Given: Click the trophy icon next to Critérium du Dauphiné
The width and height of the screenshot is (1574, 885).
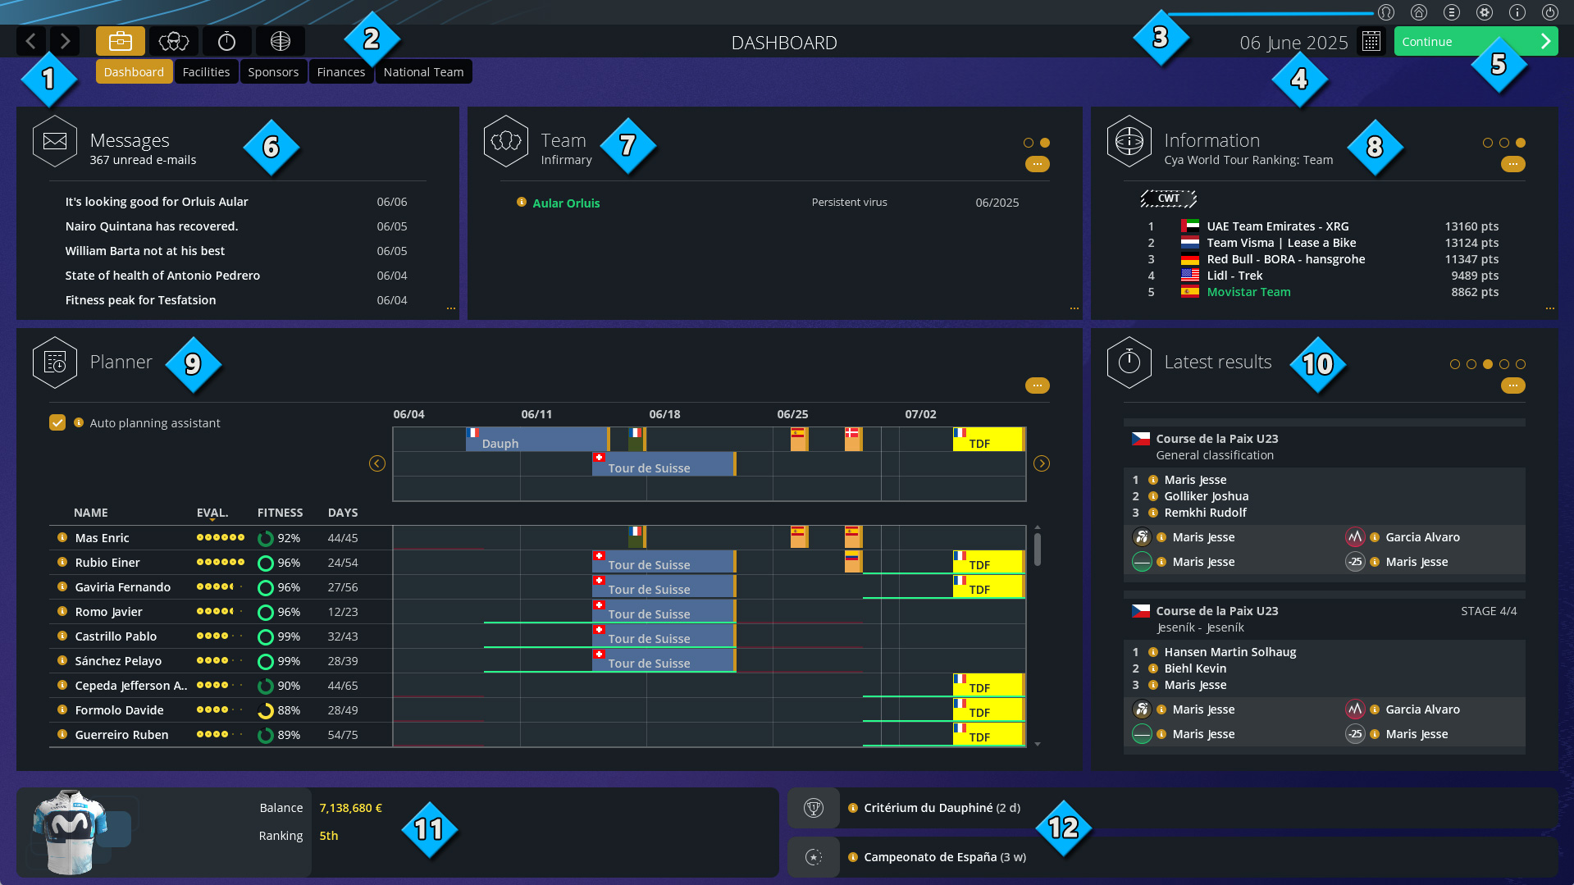Looking at the screenshot, I should (814, 808).
